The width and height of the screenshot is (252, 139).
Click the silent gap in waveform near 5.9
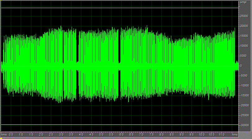119,66
